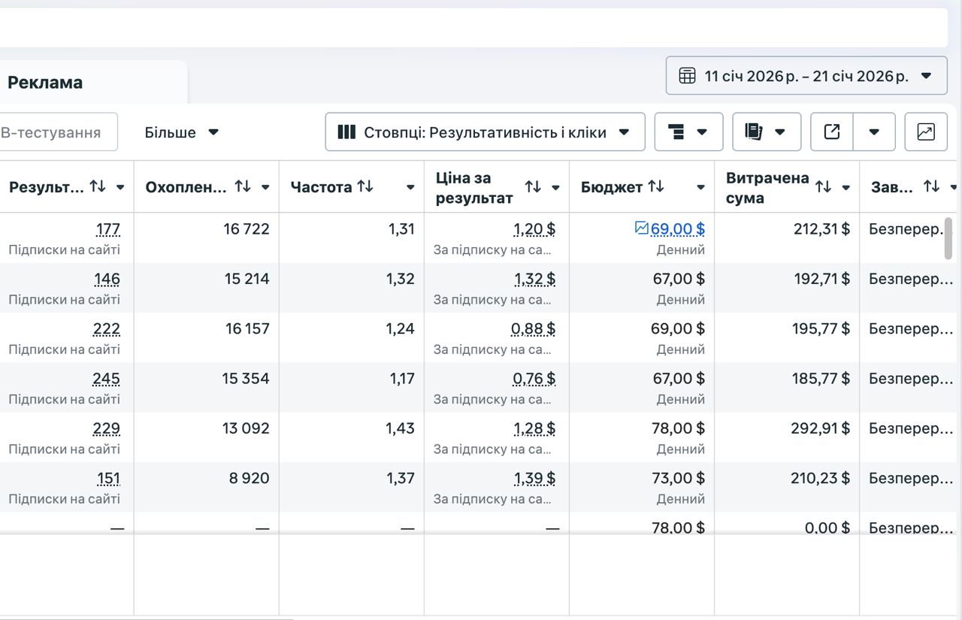
Task: Open the export options arrow dropdown
Action: point(874,132)
